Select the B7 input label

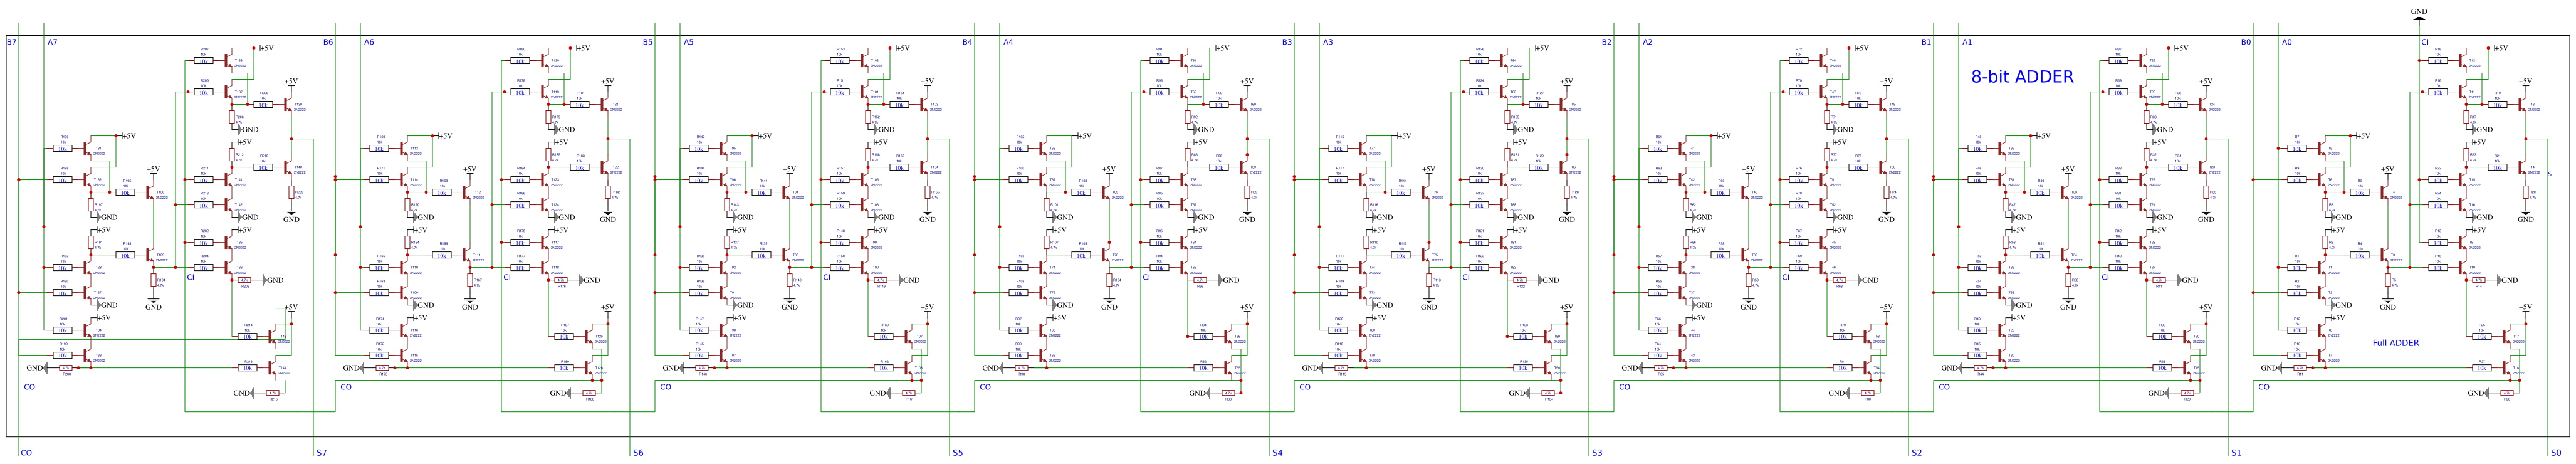11,42
